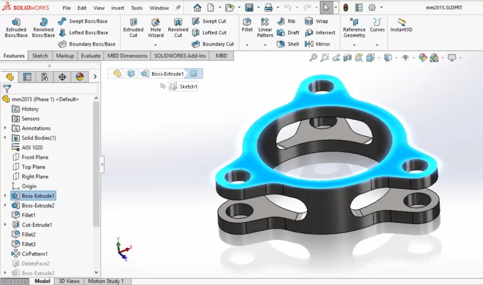This screenshot has width=483, height=285.
Task: Expand the Curves dropdown arrow
Action: (377, 45)
